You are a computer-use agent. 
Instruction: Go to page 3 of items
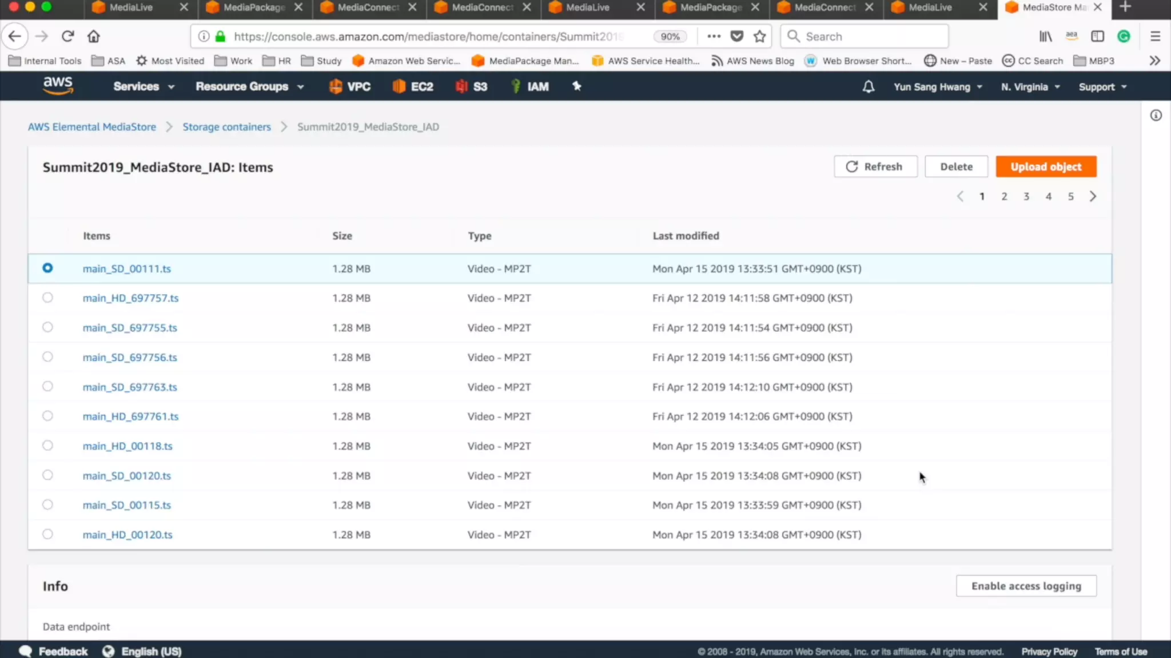coord(1026,196)
